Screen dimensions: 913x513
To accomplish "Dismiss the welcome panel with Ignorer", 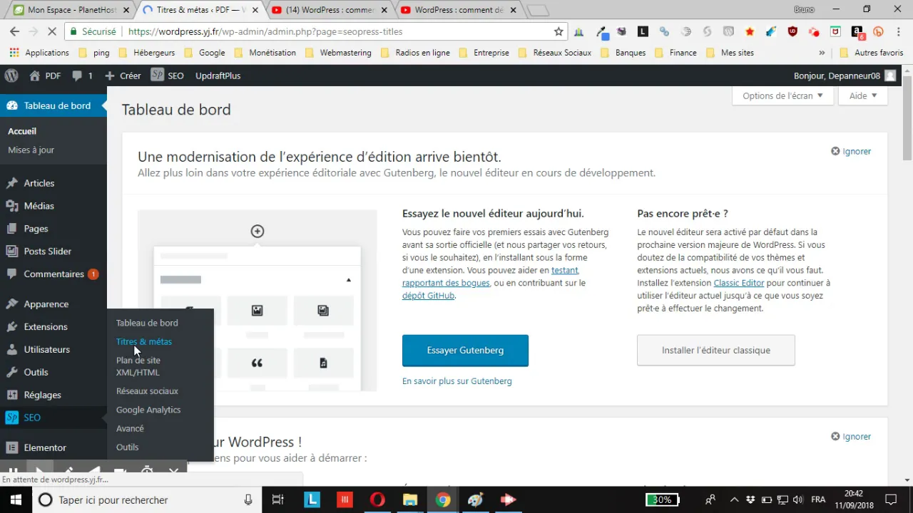I will pyautogui.click(x=851, y=436).
